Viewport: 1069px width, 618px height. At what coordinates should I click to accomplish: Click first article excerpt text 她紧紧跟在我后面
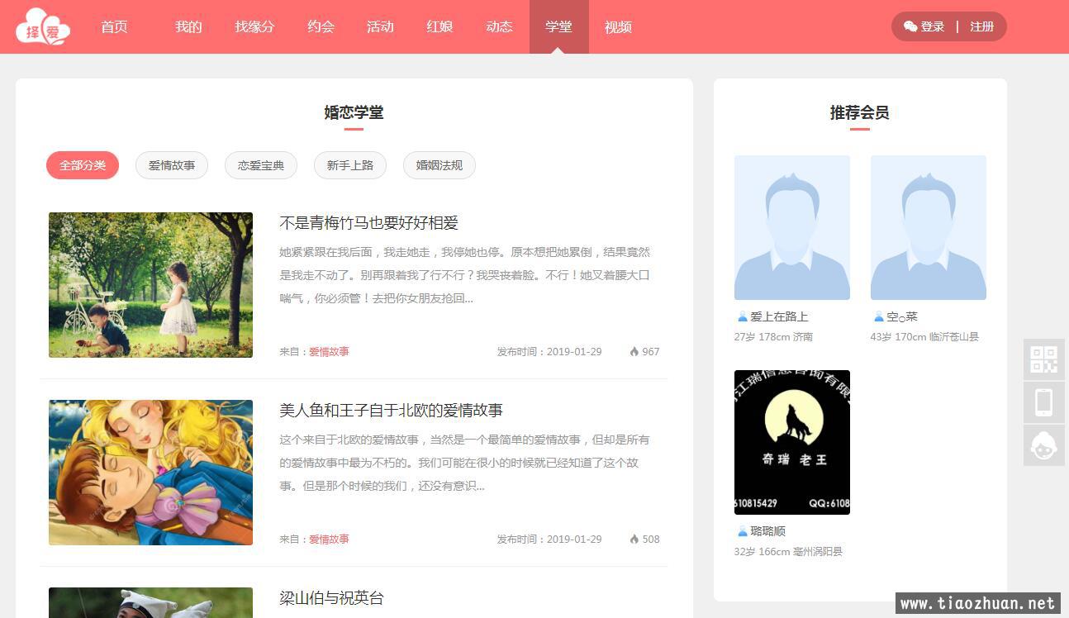[465, 275]
